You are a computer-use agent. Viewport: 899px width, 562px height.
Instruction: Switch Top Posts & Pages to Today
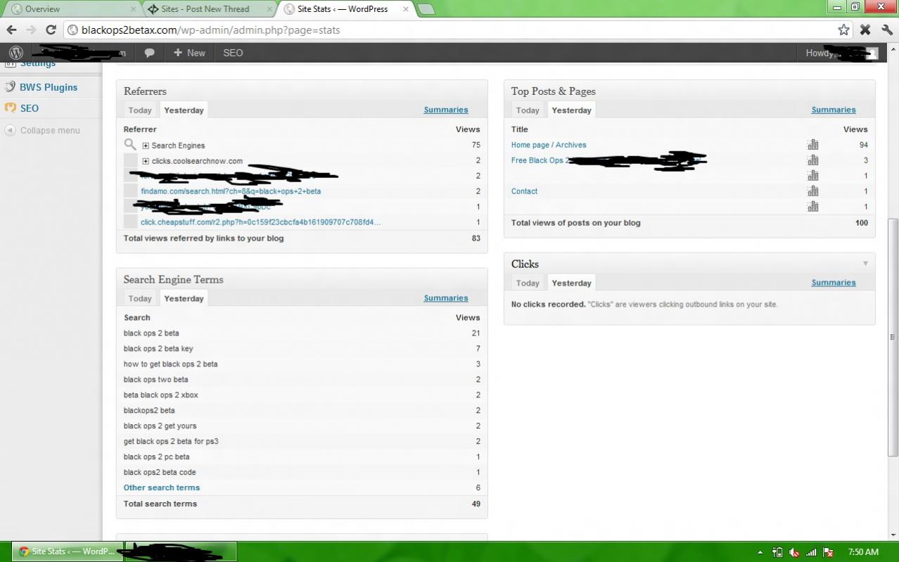[x=528, y=110]
